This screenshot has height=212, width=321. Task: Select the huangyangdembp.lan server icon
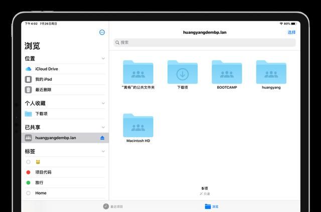pyautogui.click(x=28, y=138)
